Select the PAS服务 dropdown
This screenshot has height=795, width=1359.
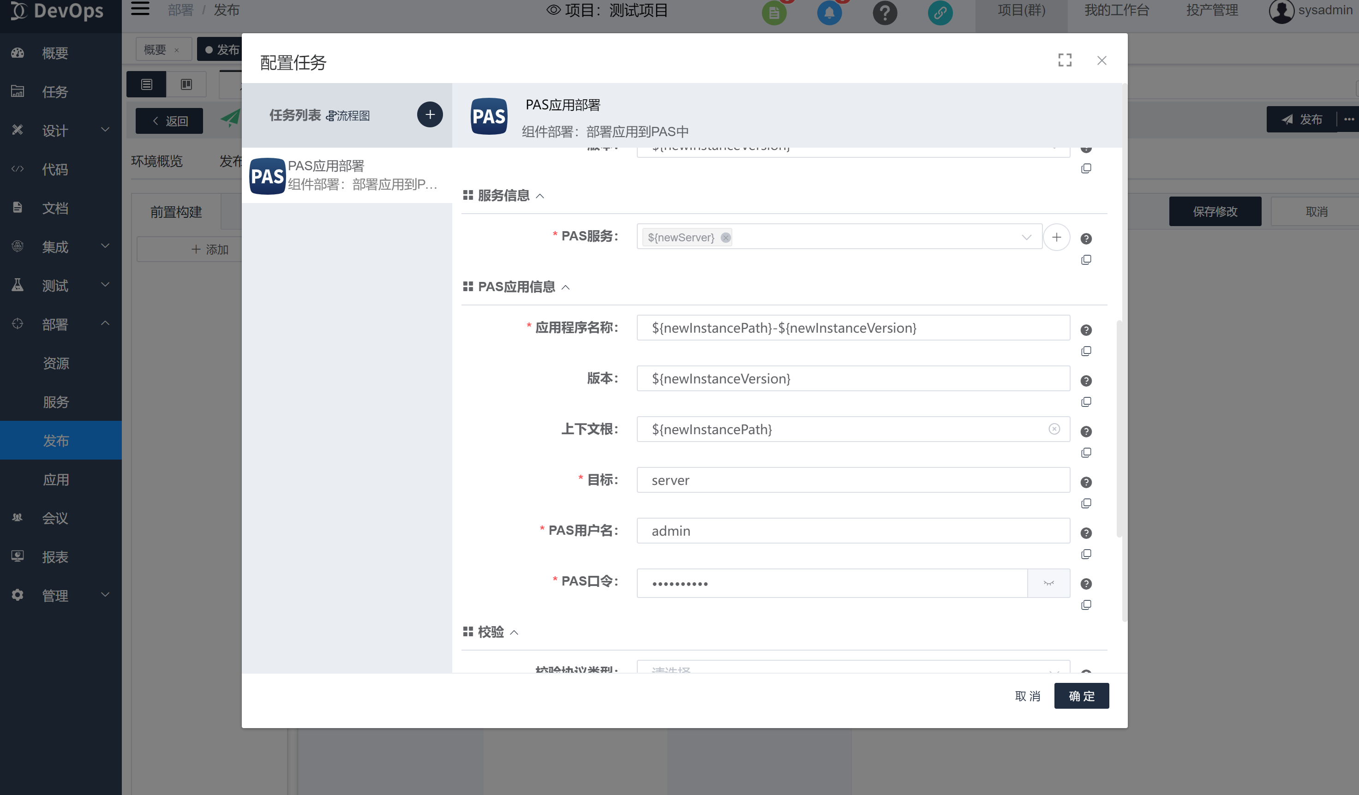[836, 238]
